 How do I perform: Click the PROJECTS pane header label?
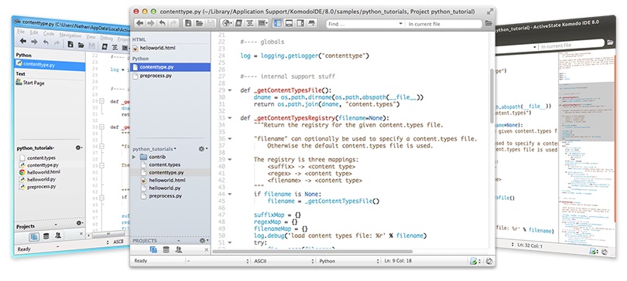[145, 241]
